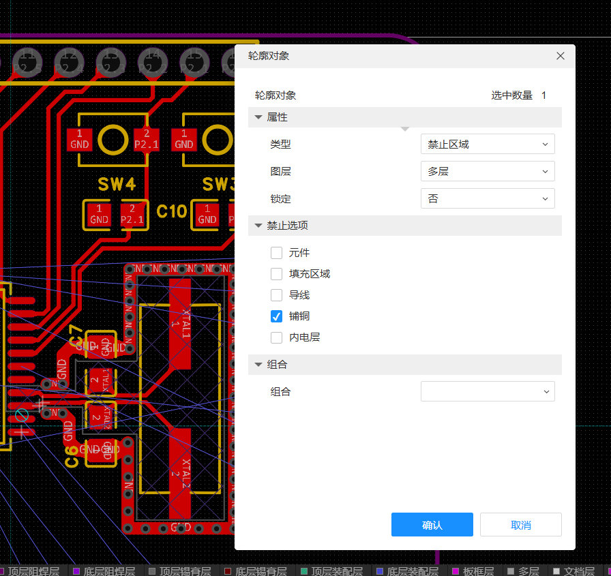The height and width of the screenshot is (576, 611).
Task: Switch to 多层 layer tab
Action: (x=524, y=571)
